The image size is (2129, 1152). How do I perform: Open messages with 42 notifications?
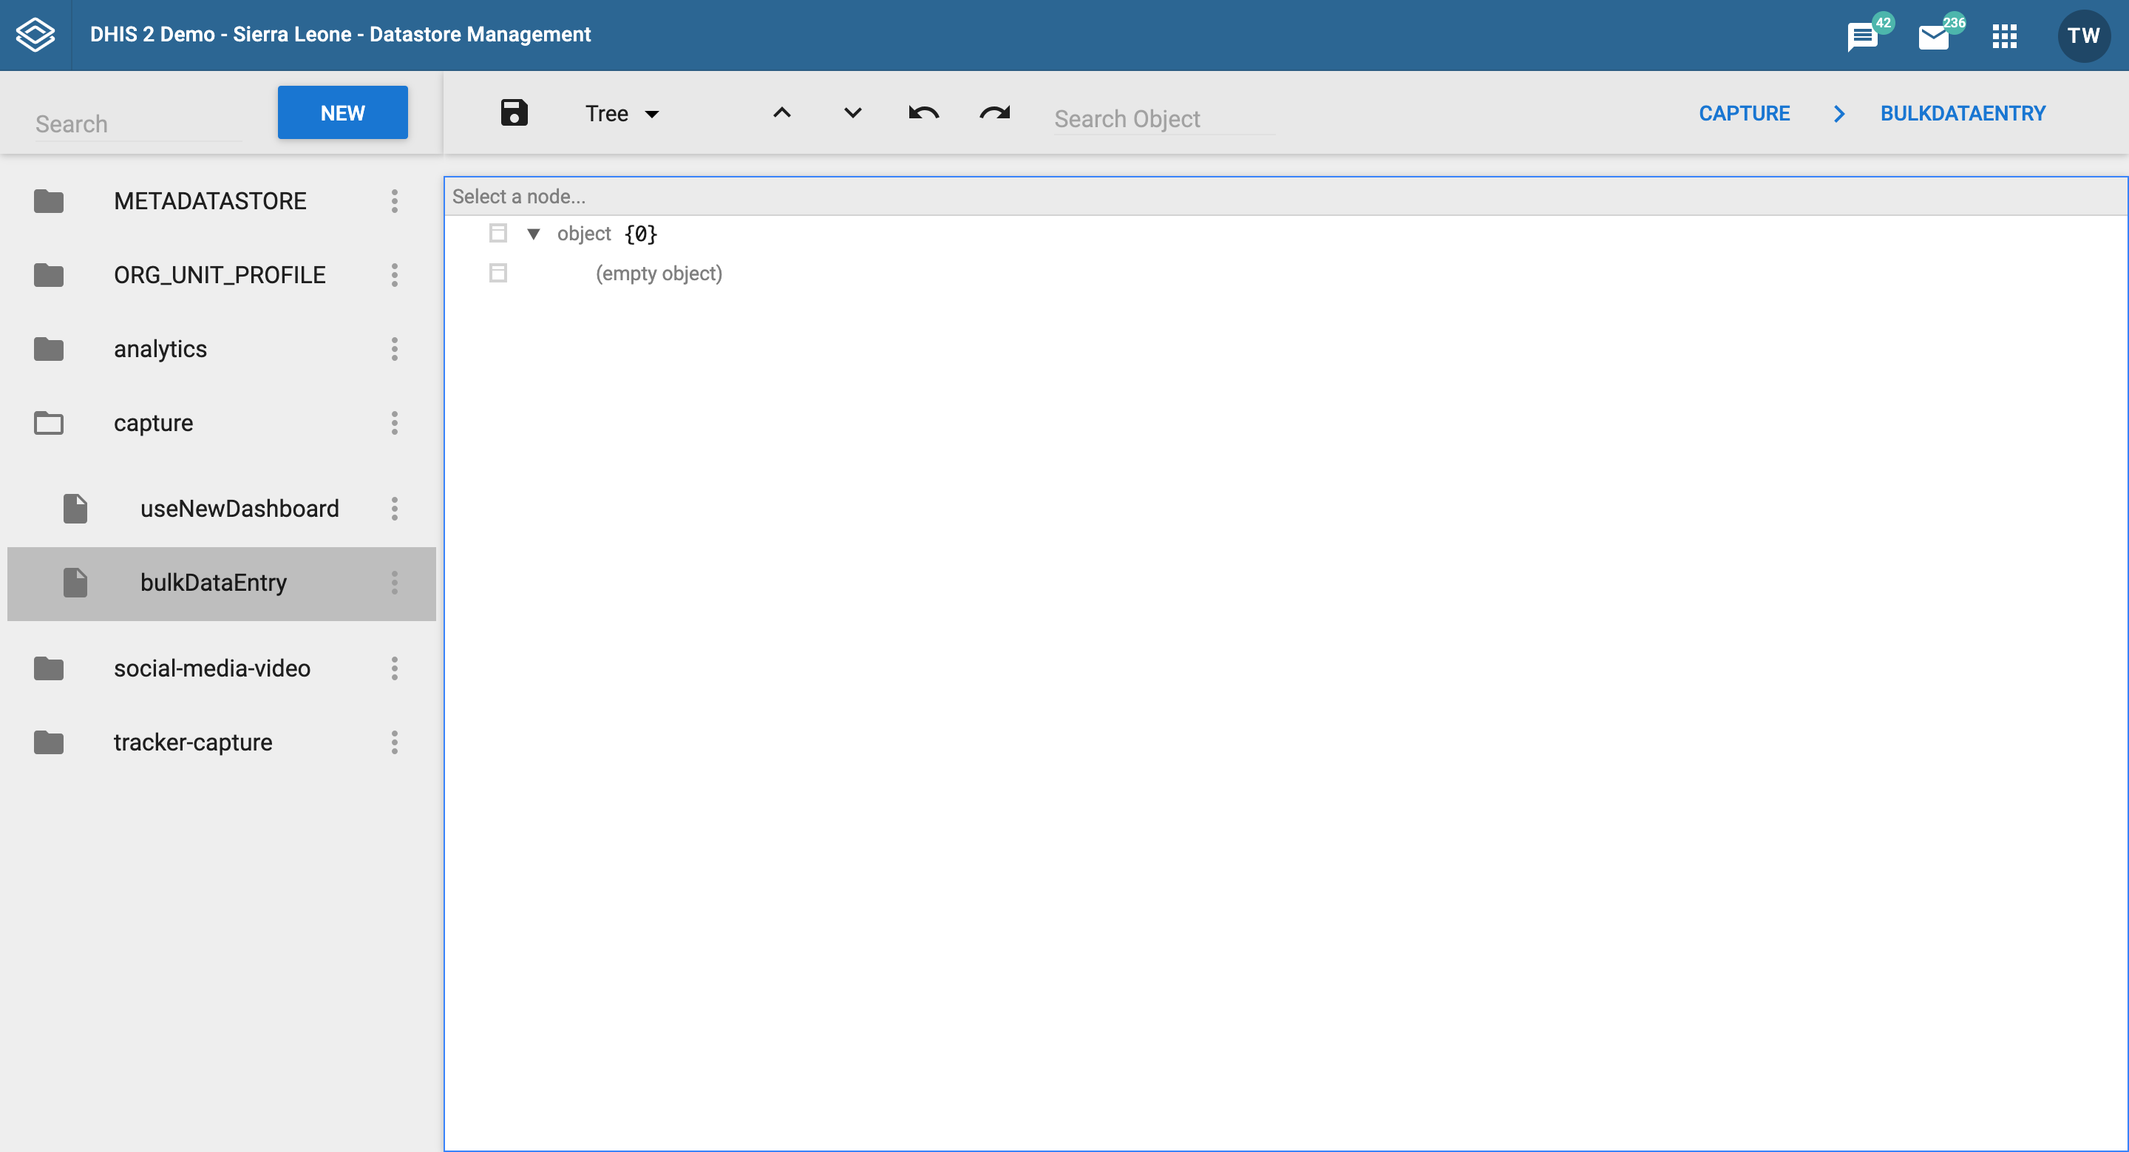click(1864, 35)
